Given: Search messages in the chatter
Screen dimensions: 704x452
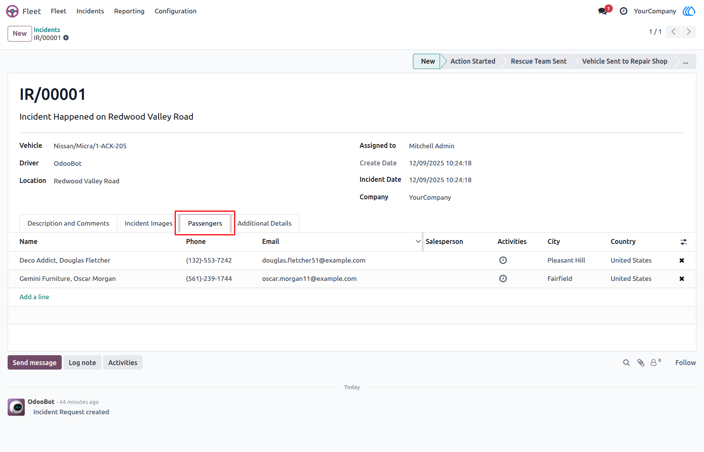Looking at the screenshot, I should click(x=626, y=363).
